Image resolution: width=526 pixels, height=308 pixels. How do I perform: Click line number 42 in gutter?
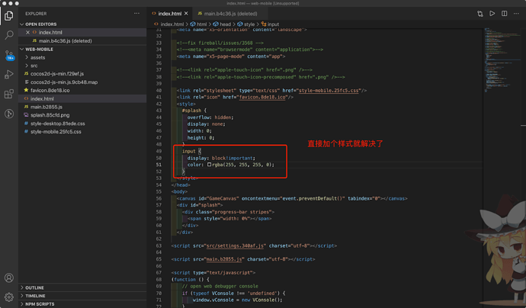pos(159,104)
